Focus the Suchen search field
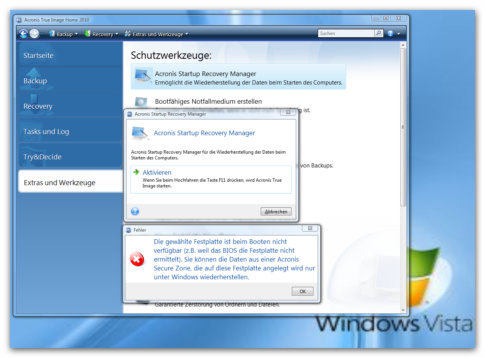The height and width of the screenshot is (358, 485). (346, 33)
